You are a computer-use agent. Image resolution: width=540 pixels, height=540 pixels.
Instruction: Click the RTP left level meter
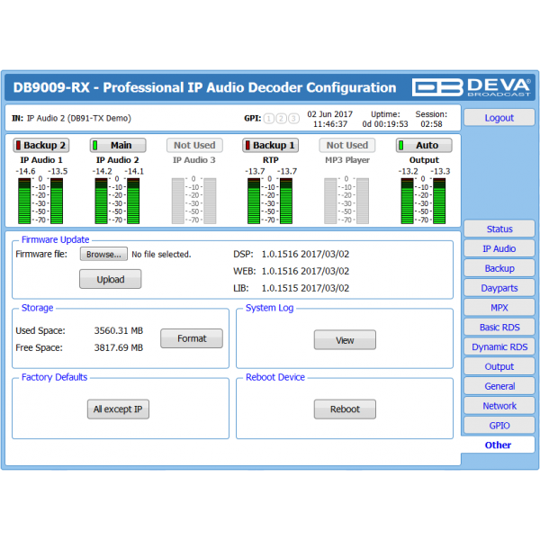(x=254, y=201)
